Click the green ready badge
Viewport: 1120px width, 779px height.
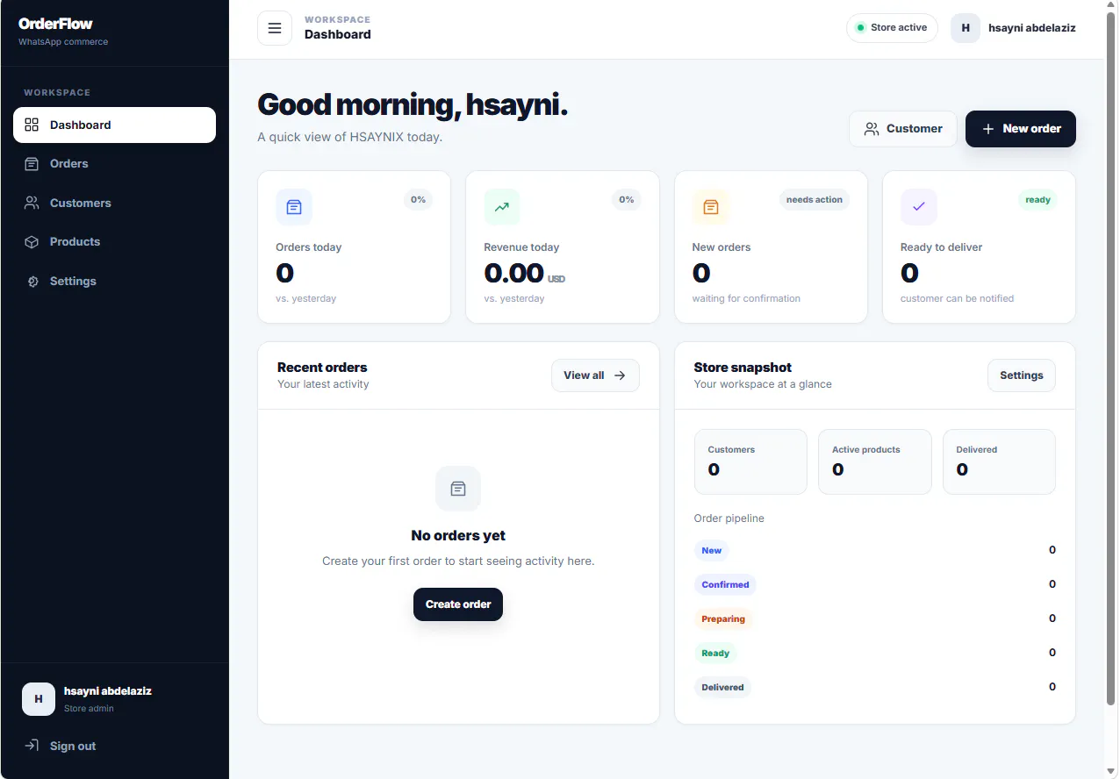tap(1038, 200)
